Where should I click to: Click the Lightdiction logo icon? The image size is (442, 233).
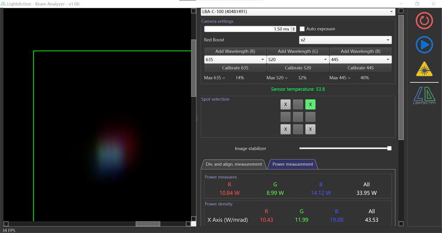coord(424,95)
